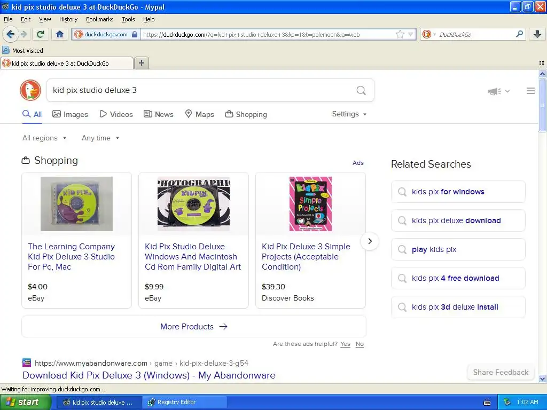Image resolution: width=547 pixels, height=410 pixels.
Task: Open Kid Pix Deluxe 3 Simple Projects listing
Action: pos(306,257)
